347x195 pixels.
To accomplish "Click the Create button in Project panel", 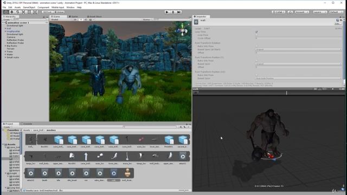I will pyautogui.click(x=7, y=127).
